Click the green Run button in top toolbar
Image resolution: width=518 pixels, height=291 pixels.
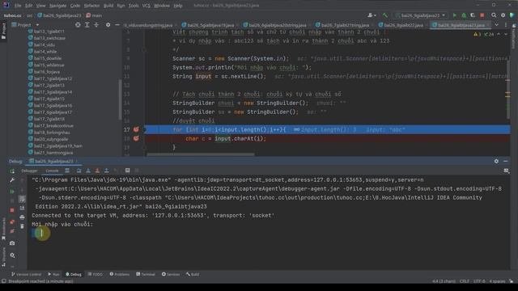coord(455,15)
